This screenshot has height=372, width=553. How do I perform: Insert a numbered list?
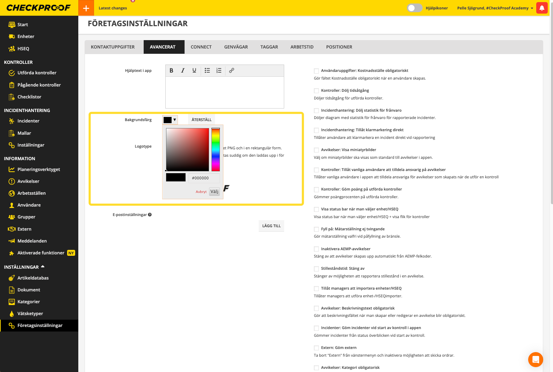pos(219,70)
